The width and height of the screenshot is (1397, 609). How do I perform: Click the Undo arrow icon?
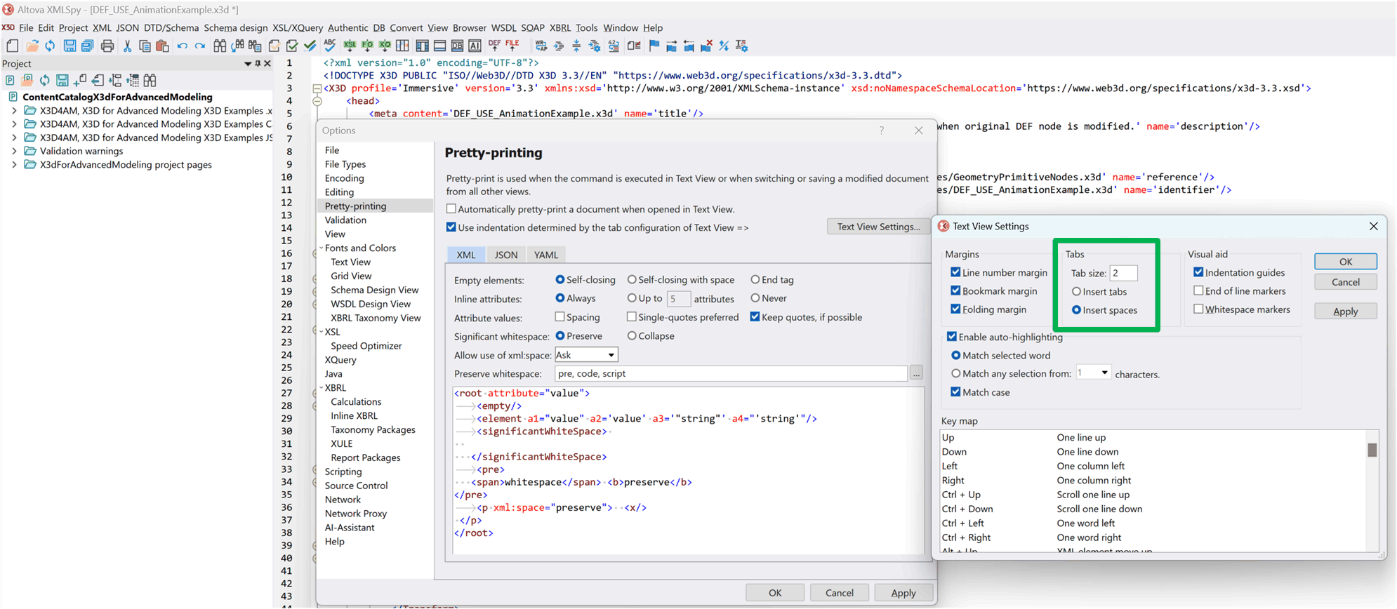point(182,46)
